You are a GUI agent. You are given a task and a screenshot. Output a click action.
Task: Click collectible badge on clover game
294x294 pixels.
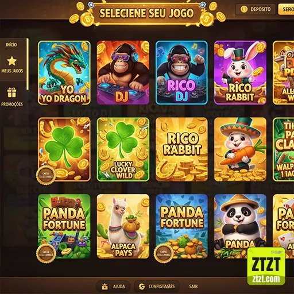pos(46,175)
